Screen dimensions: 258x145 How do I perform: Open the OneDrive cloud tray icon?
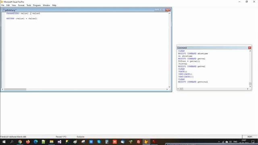(227, 142)
